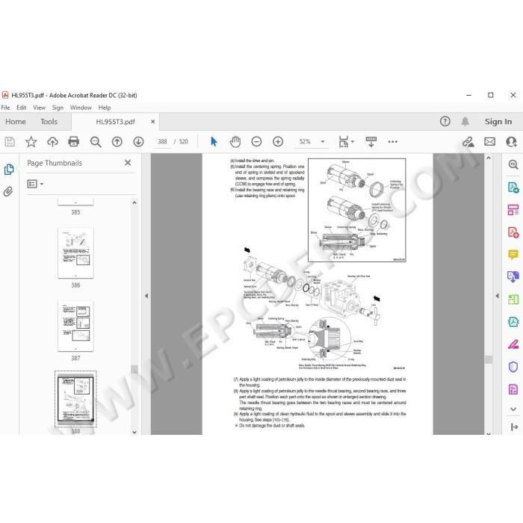Go to next page arrow
The width and height of the screenshot is (523, 523).
pyautogui.click(x=138, y=142)
